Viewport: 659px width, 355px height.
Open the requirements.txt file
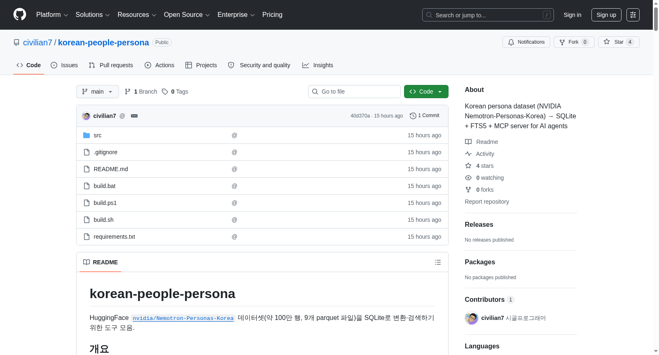[x=115, y=237]
